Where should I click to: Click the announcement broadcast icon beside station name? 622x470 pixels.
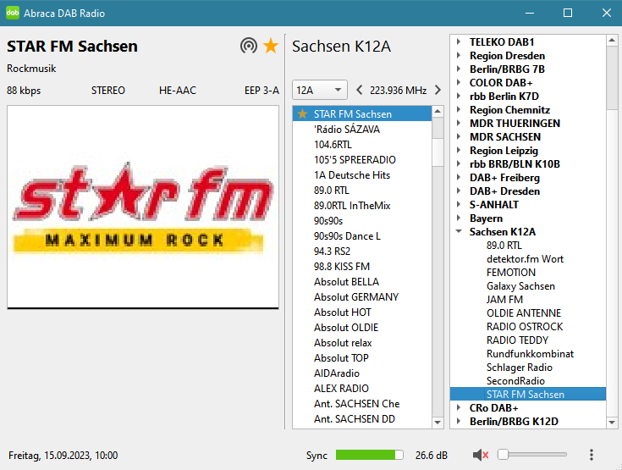coord(248,46)
